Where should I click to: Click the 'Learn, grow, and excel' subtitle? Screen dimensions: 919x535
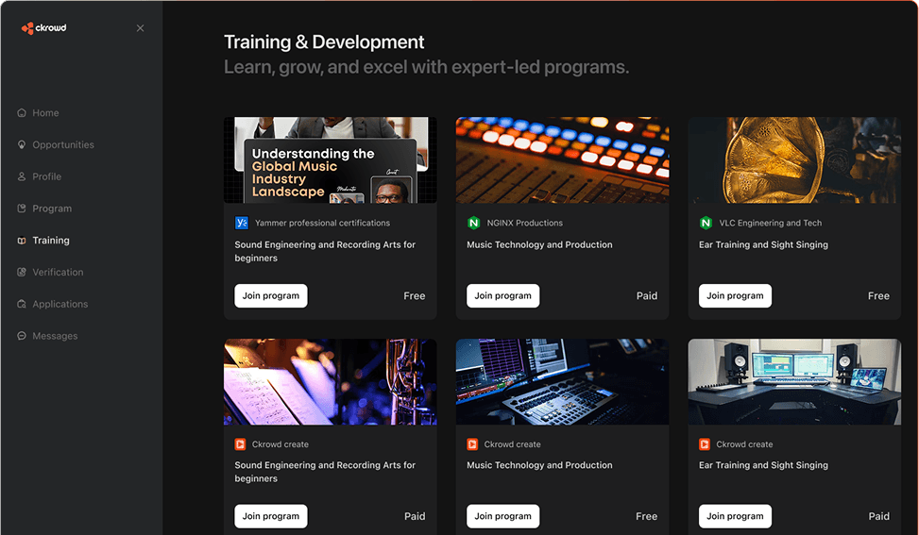tap(427, 67)
